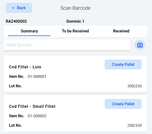Click receipt number RA2400002

click(16, 21)
